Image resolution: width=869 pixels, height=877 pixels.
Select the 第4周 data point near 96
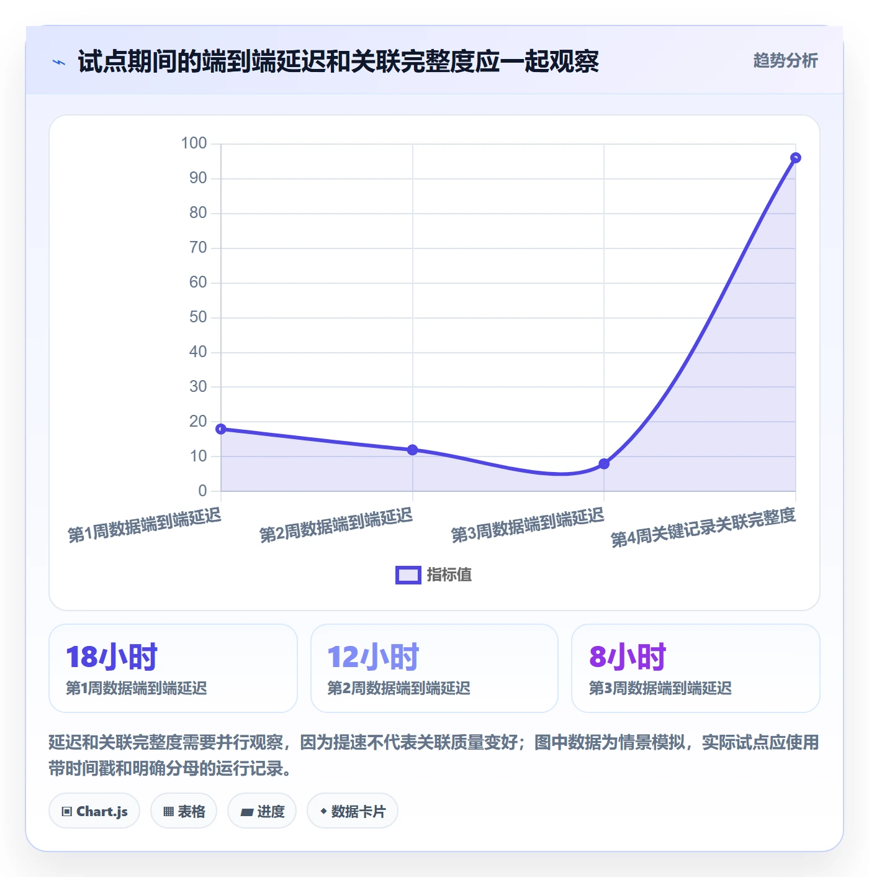click(796, 158)
